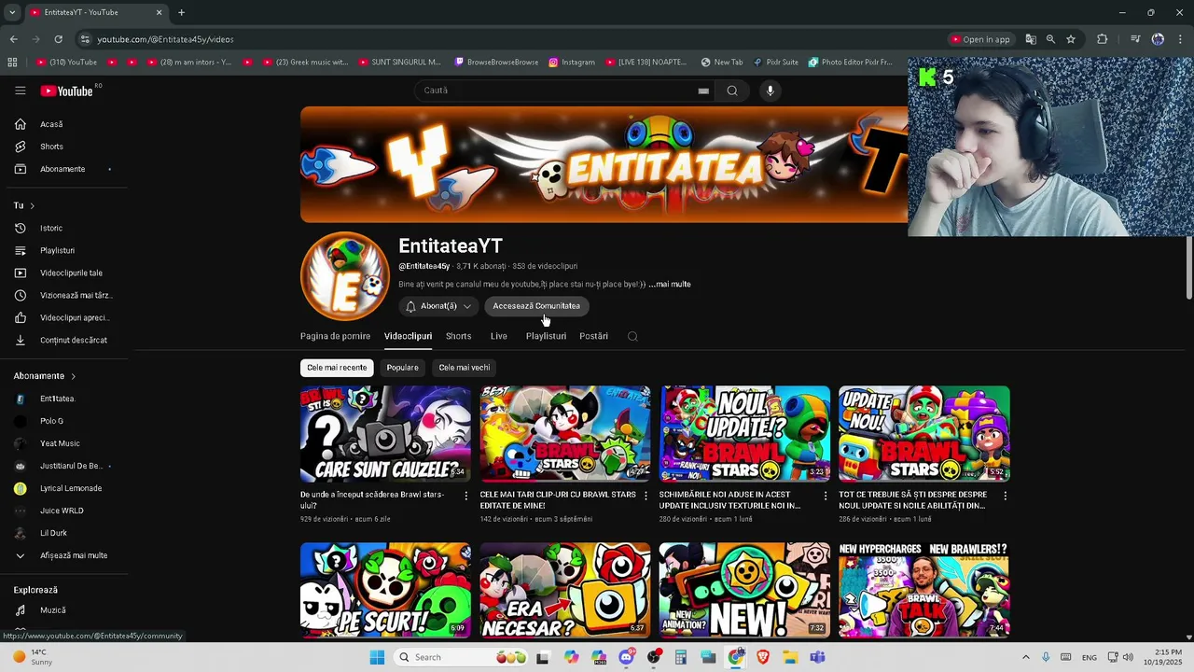
Task: Open Ent1tatea. subscription channel
Action: tap(58, 399)
